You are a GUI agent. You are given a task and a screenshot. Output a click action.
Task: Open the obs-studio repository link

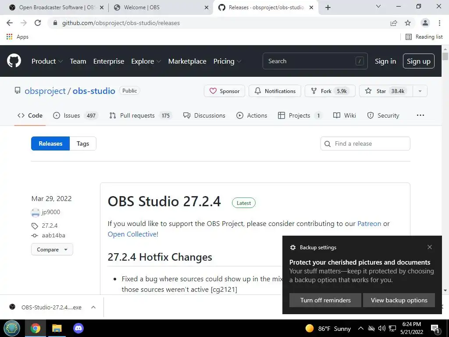click(x=94, y=91)
